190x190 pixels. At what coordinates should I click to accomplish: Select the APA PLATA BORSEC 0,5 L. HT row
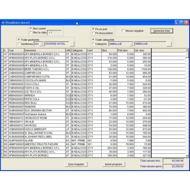coord(93,58)
